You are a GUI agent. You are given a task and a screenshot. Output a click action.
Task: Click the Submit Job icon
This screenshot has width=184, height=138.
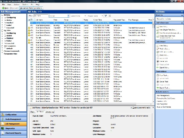[x=158, y=58]
